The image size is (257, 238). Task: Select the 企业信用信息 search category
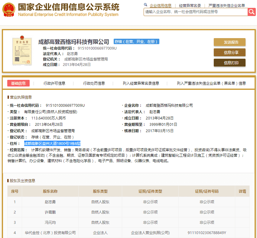[x=161, y=5]
